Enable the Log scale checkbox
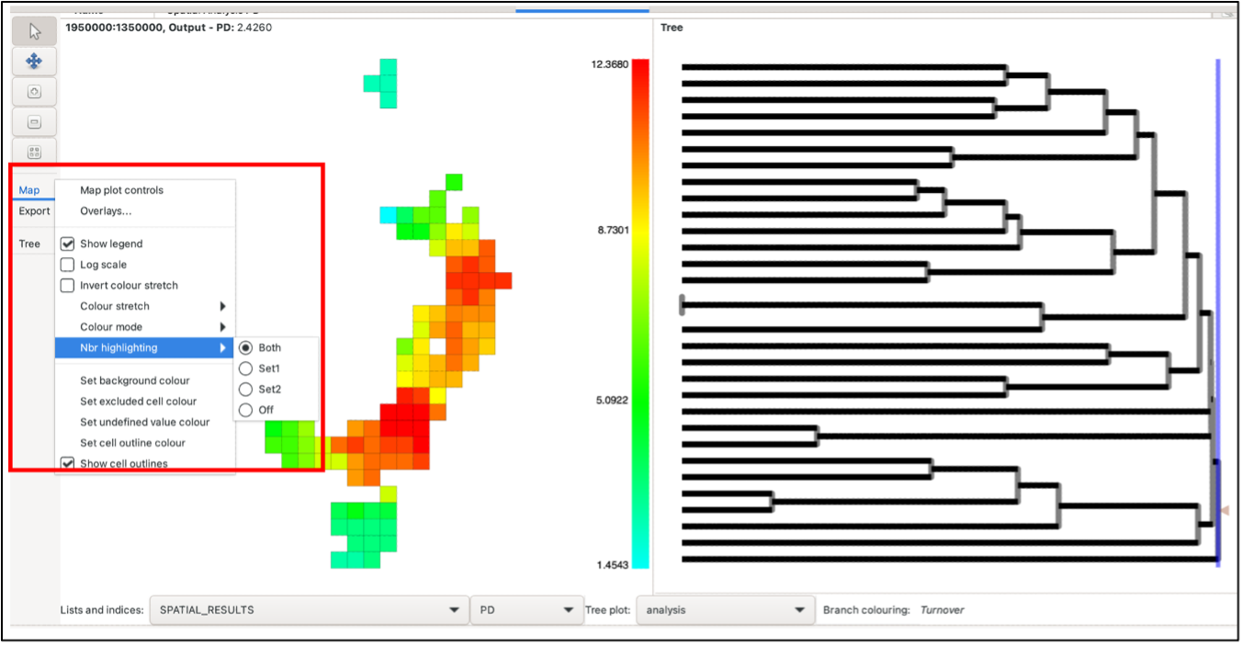Screen dimensions: 1243x645 (67, 265)
